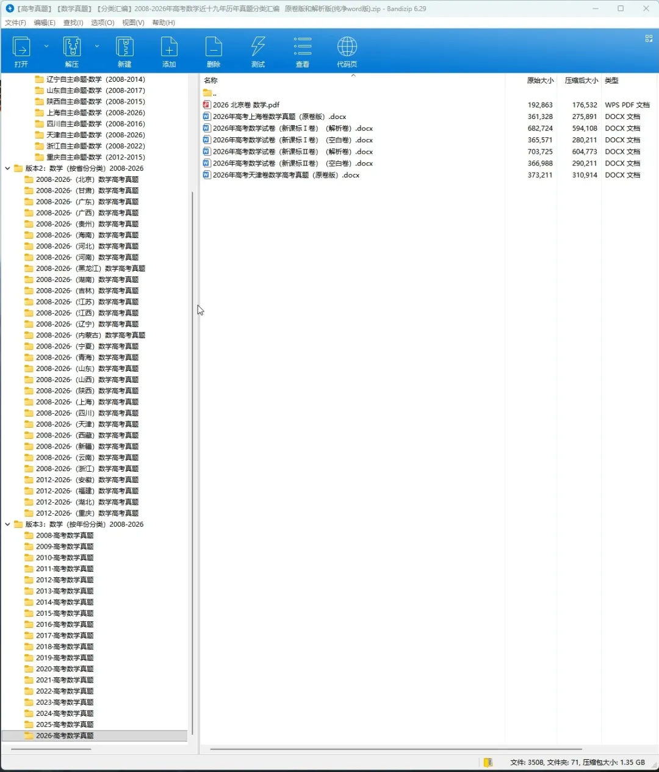Select 浙江自主命题-数学 (2008-2022) folder
The height and width of the screenshot is (772, 659).
pos(96,146)
